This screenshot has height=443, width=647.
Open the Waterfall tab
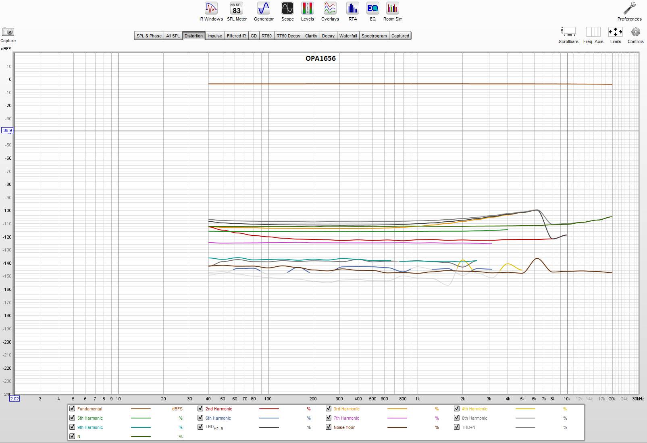point(348,36)
